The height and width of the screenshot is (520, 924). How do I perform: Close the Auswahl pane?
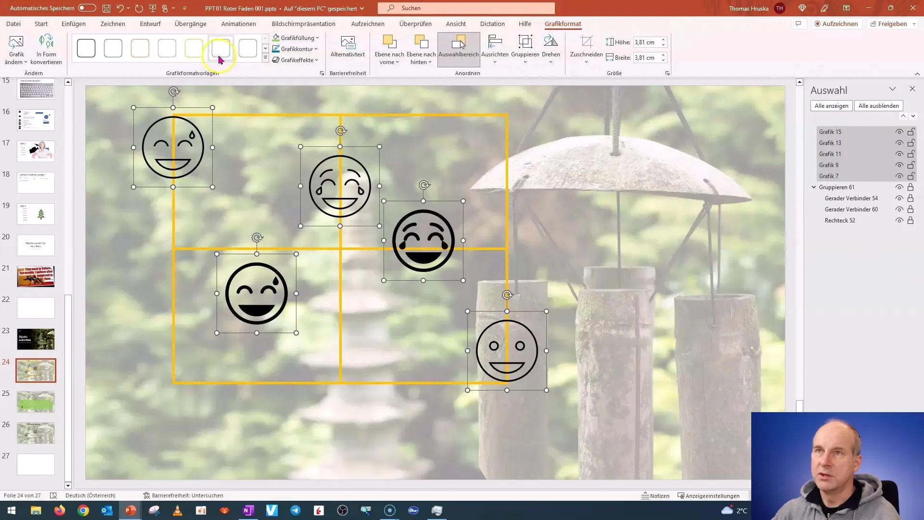click(x=912, y=89)
